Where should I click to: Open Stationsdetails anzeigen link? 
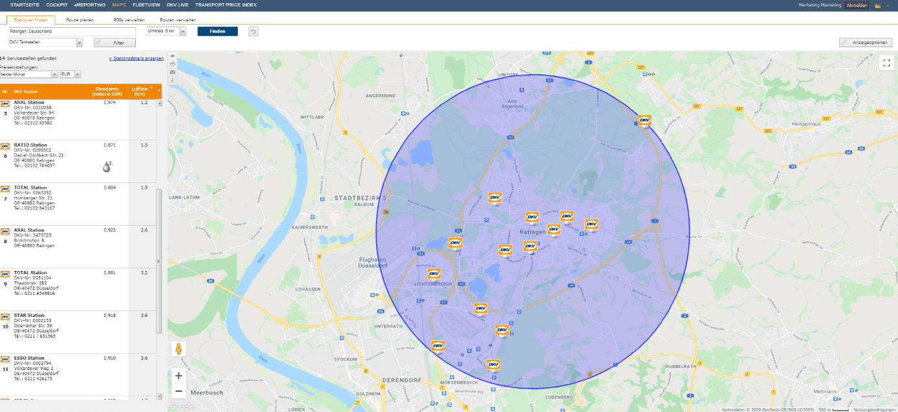click(x=136, y=58)
